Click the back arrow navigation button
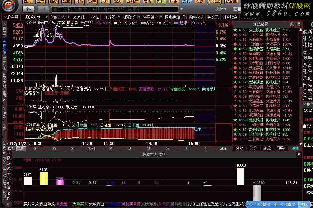The image size is (313, 208). (x=28, y=9)
